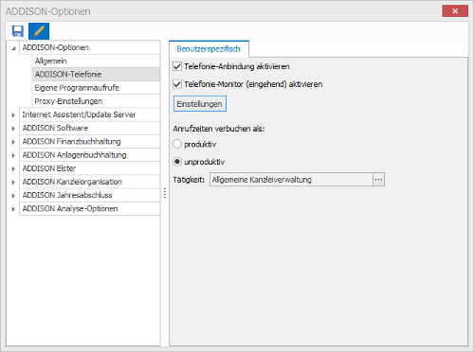Click the 'Anrufzeiten verbuchen als:' label
Screen dimensions: 474x352
tap(219, 129)
